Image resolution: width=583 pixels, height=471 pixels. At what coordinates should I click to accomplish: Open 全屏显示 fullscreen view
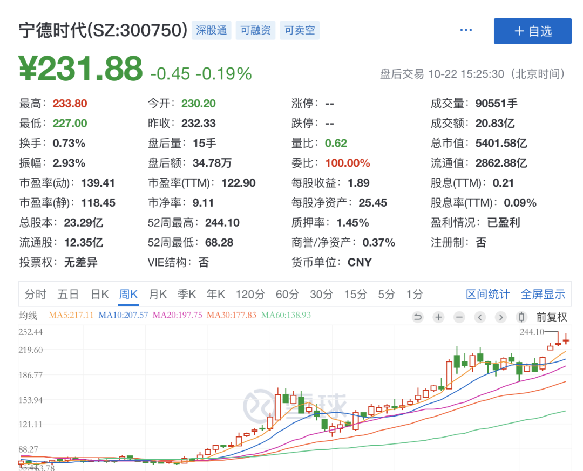(x=543, y=295)
